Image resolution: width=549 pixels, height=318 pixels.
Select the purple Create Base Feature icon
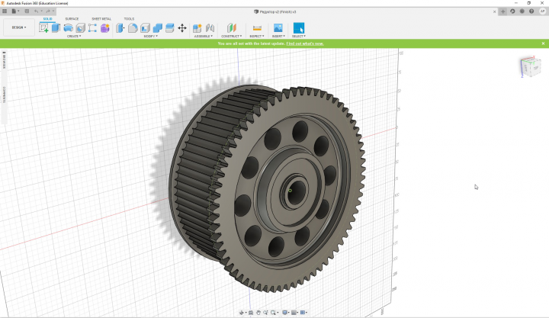[x=105, y=28]
